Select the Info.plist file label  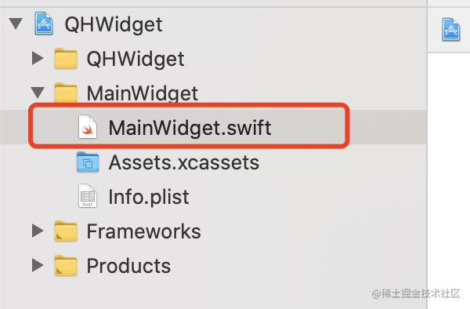click(149, 197)
